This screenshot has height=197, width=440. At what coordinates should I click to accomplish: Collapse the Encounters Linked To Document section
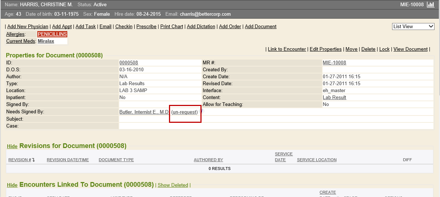tap(12, 185)
